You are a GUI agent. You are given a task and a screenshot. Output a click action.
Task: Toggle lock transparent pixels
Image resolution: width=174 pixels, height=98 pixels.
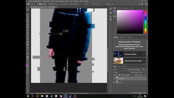tap(120, 75)
